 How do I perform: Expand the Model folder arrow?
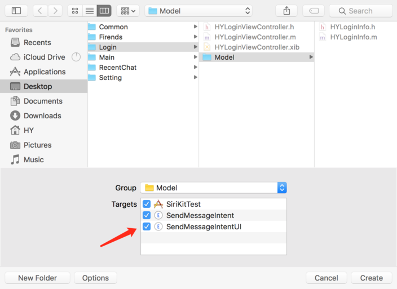[311, 57]
